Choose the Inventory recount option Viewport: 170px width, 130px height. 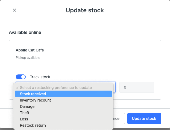(x=36, y=100)
